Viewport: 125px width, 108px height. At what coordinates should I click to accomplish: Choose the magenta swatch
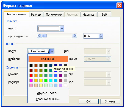31,80
